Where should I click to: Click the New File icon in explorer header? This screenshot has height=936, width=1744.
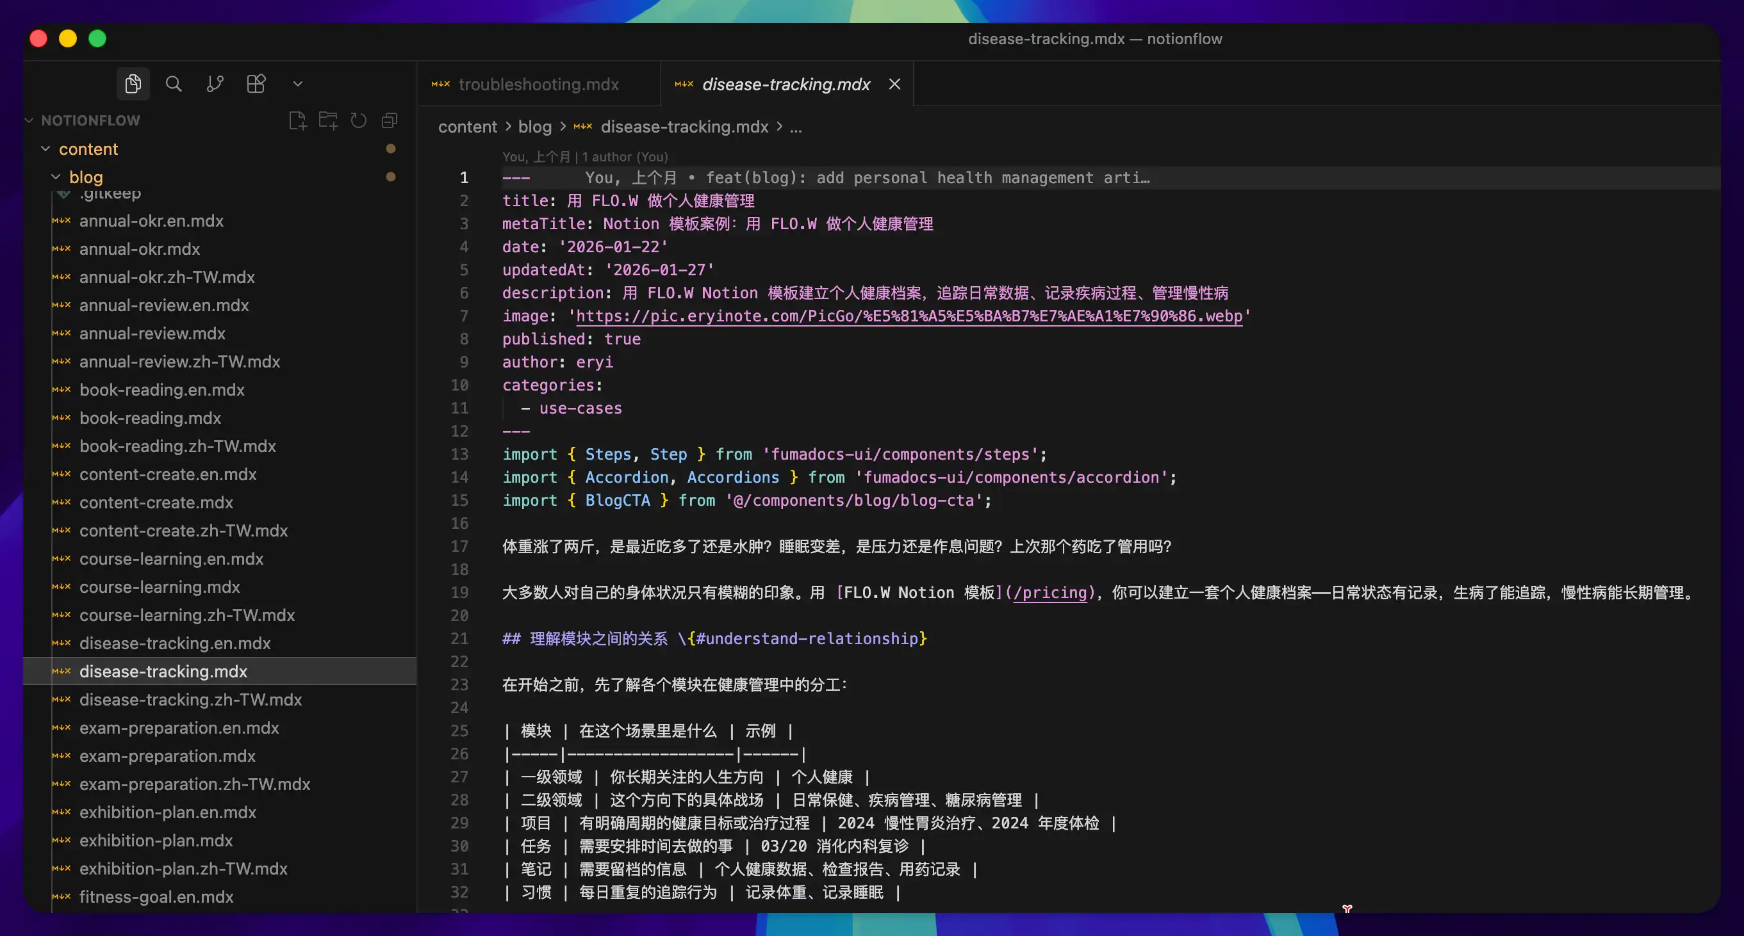tap(297, 120)
